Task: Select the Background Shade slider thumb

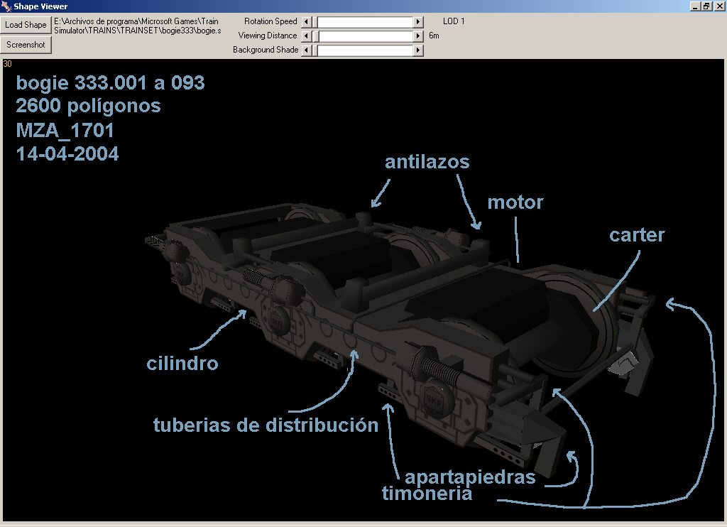Action: coord(314,50)
